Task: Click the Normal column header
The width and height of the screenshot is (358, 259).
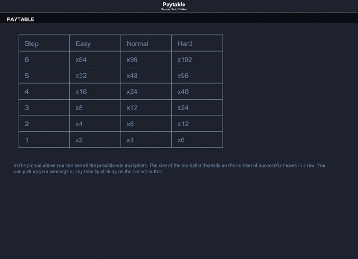Action: coord(146,43)
